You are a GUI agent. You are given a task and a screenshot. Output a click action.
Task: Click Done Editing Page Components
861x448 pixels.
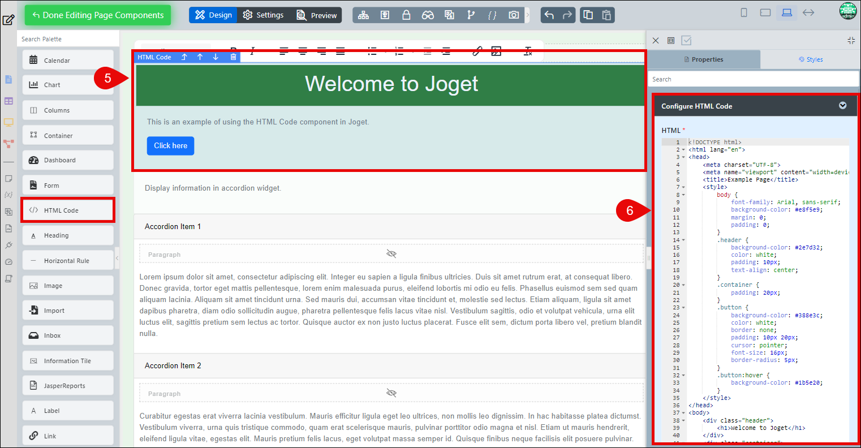(98, 15)
